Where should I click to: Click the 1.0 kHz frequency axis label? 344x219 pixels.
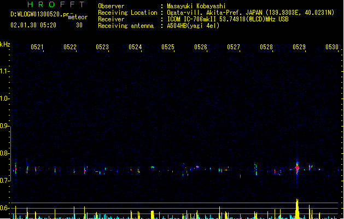click(x=4, y=99)
